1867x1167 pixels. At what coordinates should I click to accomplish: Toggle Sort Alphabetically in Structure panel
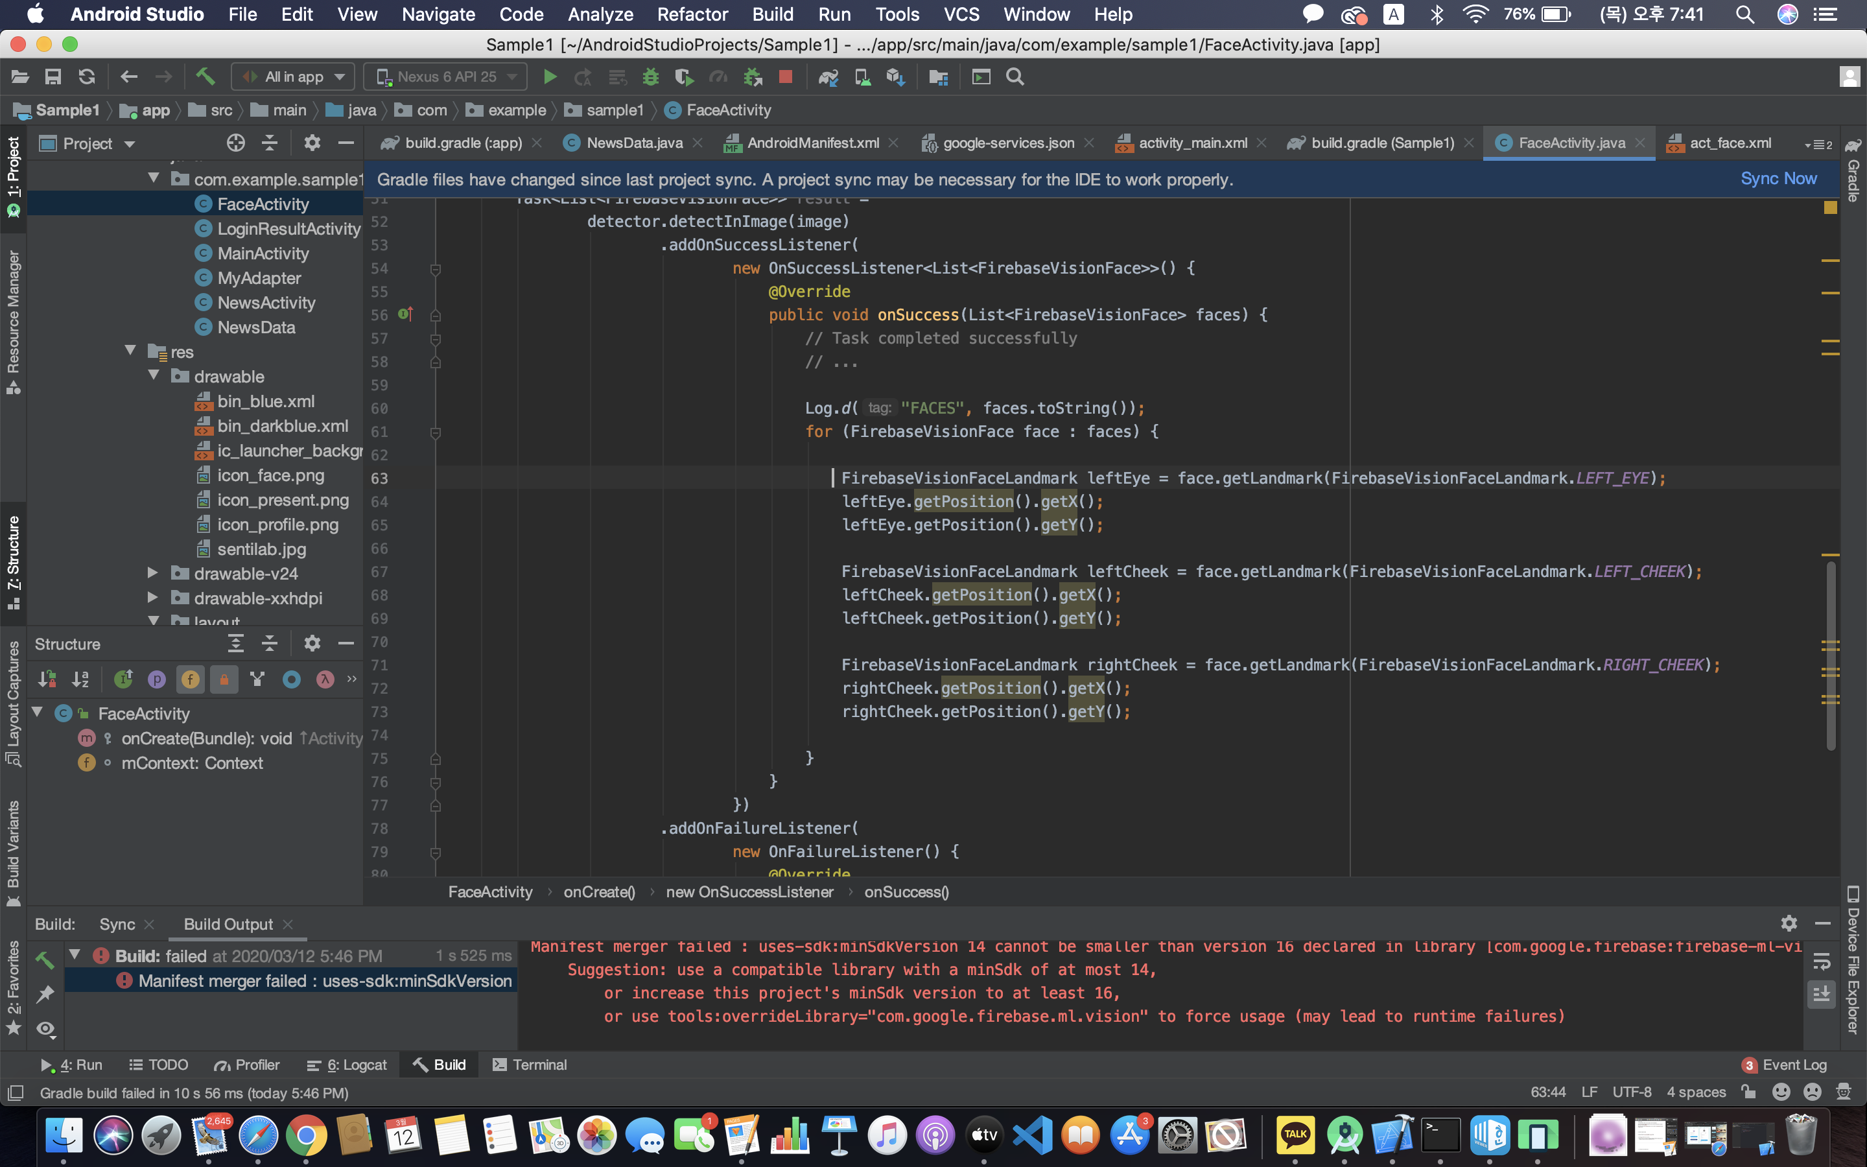[80, 679]
